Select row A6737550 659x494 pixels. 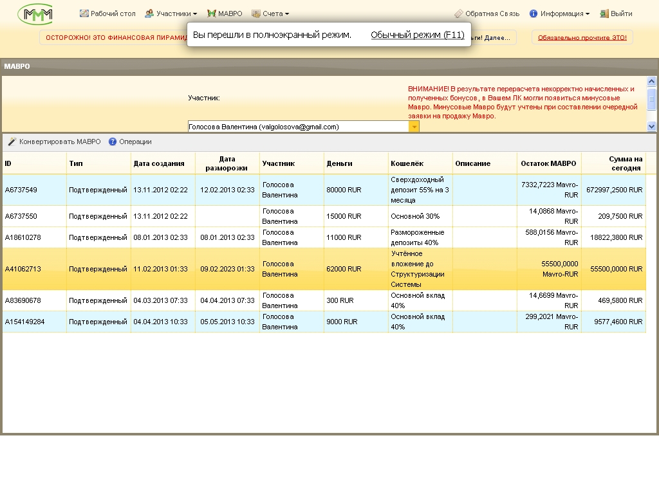click(324, 216)
